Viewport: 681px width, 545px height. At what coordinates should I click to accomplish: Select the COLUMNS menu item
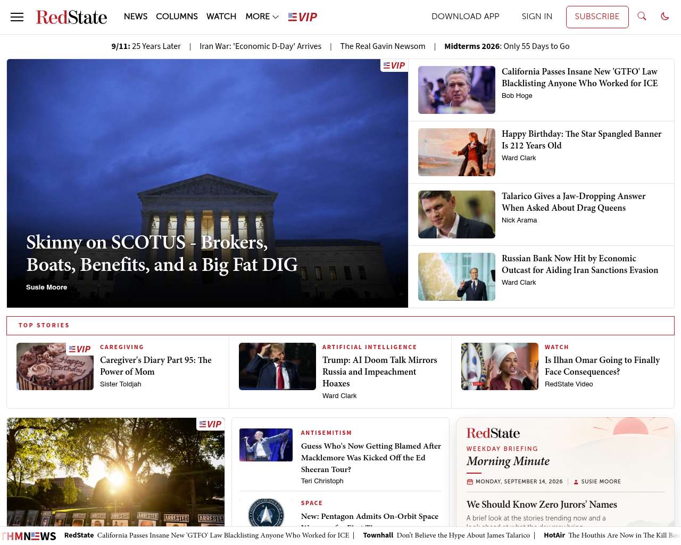point(177,16)
